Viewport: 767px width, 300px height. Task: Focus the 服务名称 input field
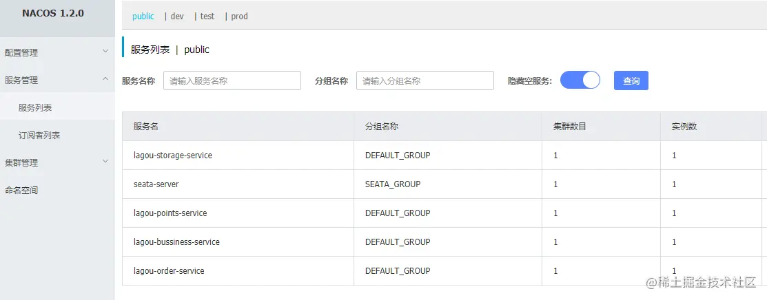[232, 81]
